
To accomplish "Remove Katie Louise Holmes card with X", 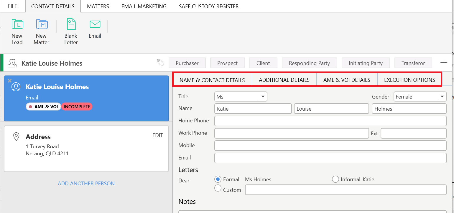I will pyautogui.click(x=9, y=80).
